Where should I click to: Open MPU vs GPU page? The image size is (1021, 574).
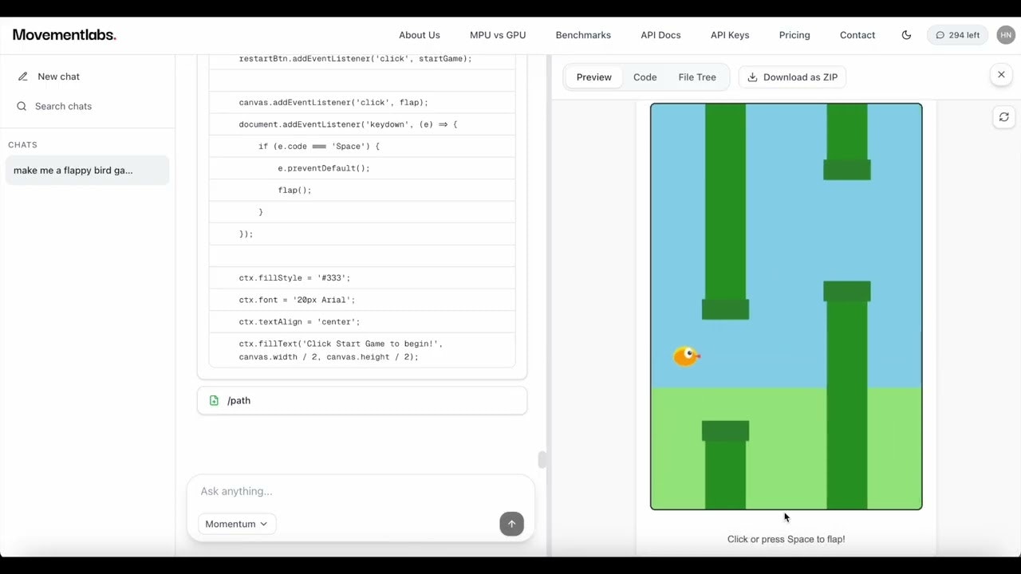[498, 35]
